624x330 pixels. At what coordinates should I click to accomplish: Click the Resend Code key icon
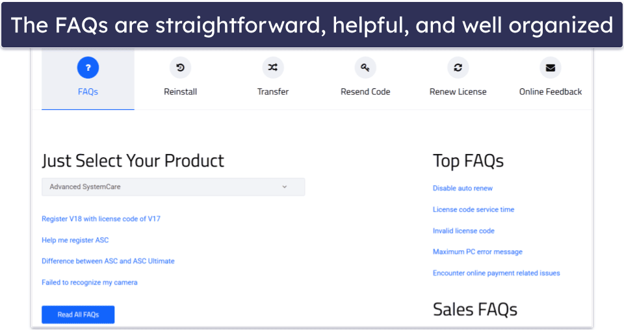point(365,68)
